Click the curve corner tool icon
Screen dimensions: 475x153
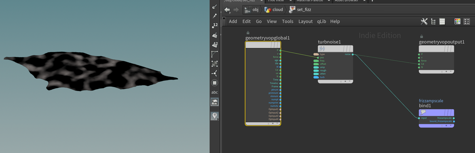215,55
